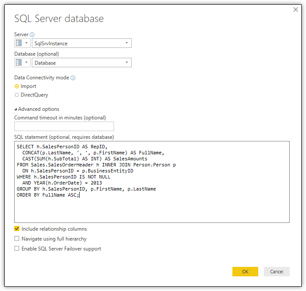Click the Data Connectivity mode info icon
Viewport: 306px width, 291px height.
click(x=73, y=78)
